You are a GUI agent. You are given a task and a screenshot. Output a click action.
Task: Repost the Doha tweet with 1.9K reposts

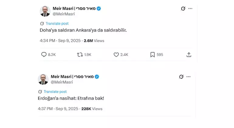pyautogui.click(x=80, y=55)
